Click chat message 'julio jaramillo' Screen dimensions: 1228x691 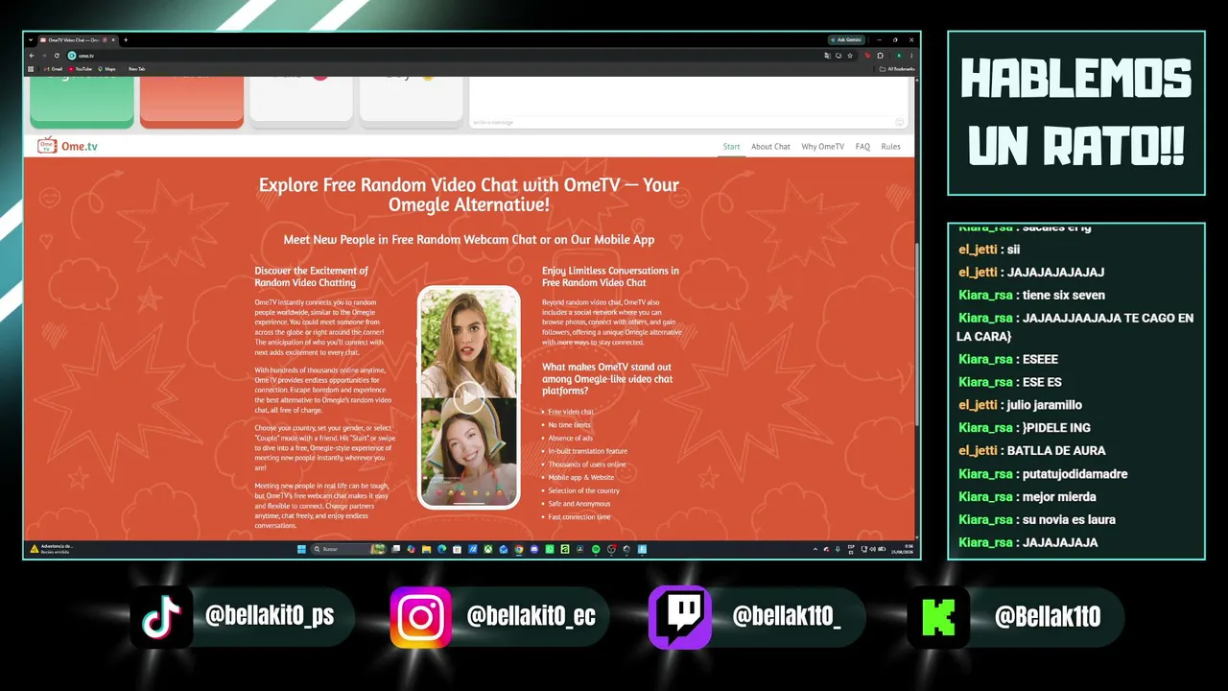click(x=1045, y=405)
